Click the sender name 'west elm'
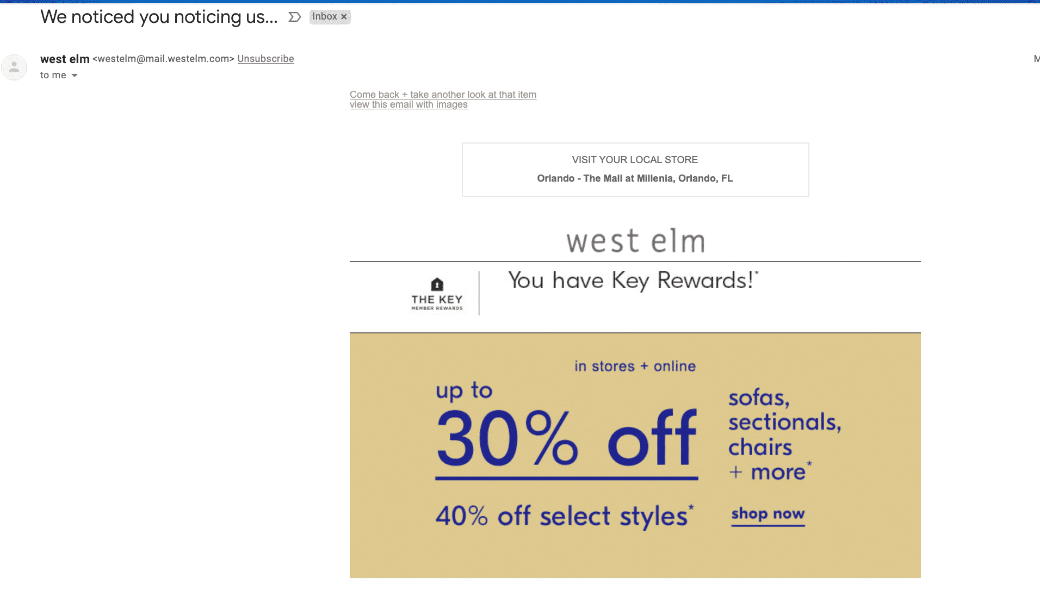Viewport: 1040px width, 596px height. (65, 59)
